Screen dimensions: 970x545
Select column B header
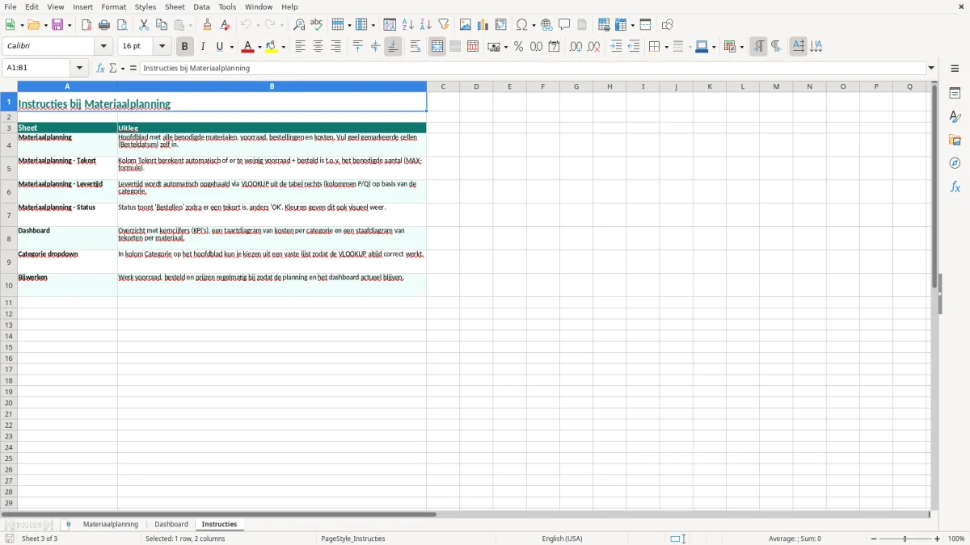(272, 86)
